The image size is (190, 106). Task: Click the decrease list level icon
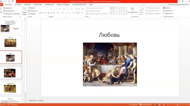point(77,9)
